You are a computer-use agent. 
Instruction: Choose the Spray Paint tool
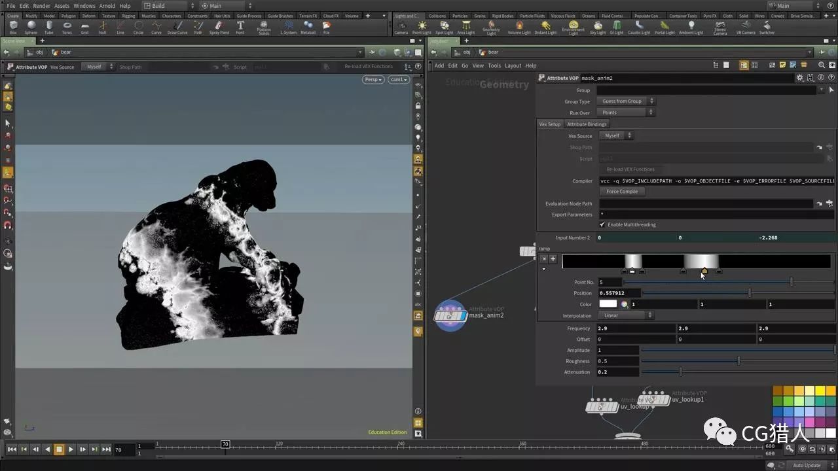click(219, 27)
